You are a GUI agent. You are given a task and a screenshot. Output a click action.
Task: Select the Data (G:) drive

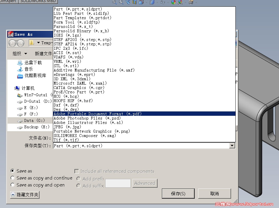(30, 120)
